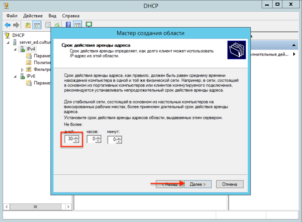Click the Фильтры filter folder icon

[29, 69]
